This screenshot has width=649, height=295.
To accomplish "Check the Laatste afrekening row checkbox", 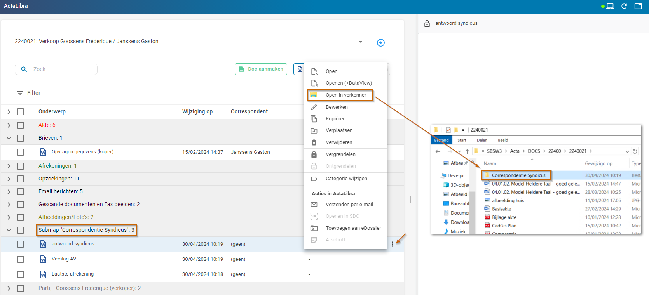I will click(21, 274).
